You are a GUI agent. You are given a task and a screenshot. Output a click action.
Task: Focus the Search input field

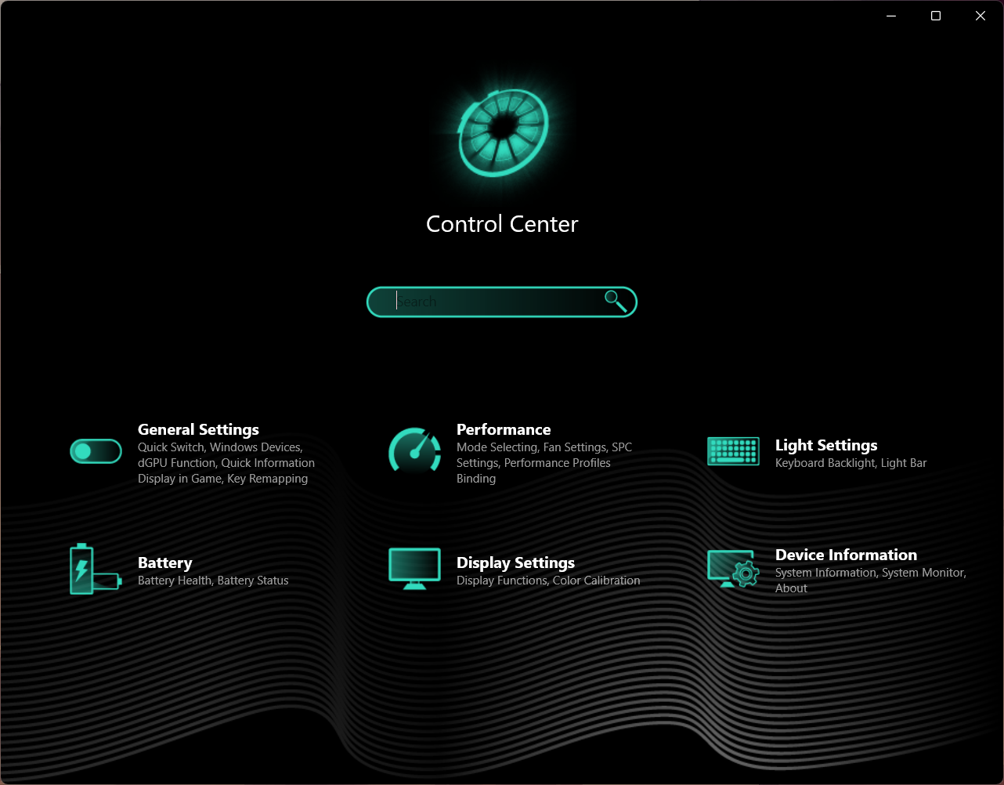coord(502,302)
